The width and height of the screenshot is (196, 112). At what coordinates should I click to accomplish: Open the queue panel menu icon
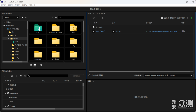click(93, 14)
